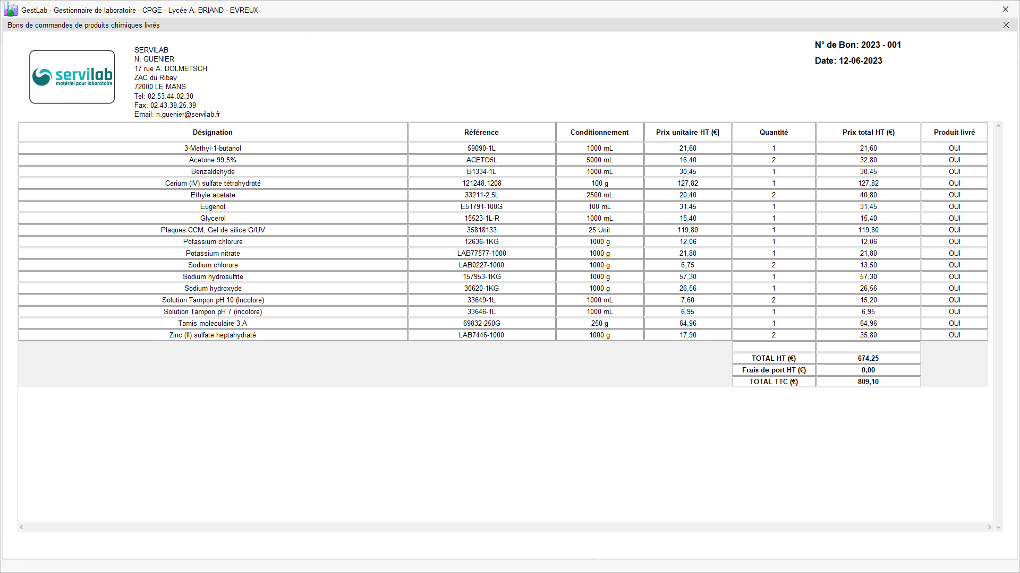Click OUI delivered cell for Glycerol

[x=954, y=218]
